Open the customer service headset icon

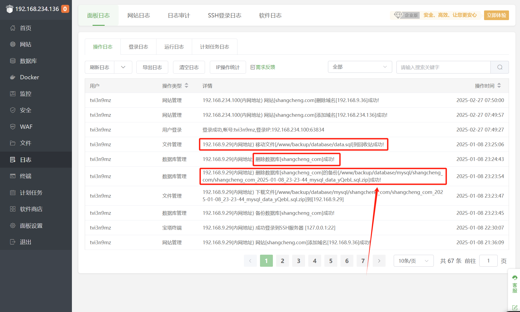(514, 278)
